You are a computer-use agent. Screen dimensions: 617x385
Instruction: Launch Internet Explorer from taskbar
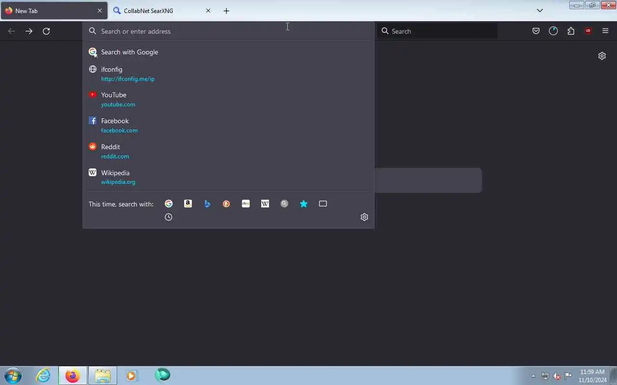pyautogui.click(x=43, y=375)
